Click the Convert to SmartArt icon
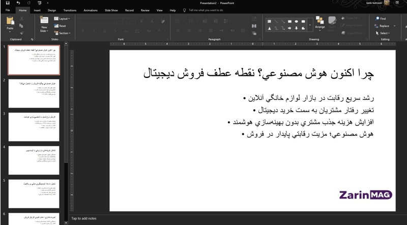 [254, 33]
